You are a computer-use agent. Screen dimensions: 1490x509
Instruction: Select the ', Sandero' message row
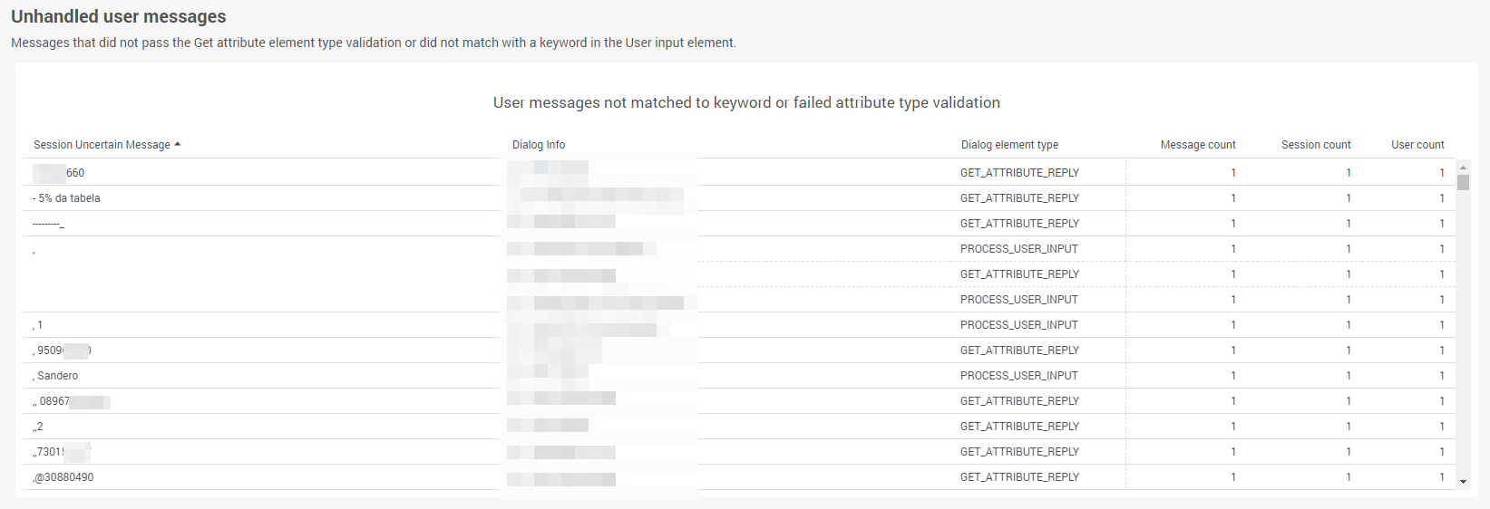click(739, 376)
